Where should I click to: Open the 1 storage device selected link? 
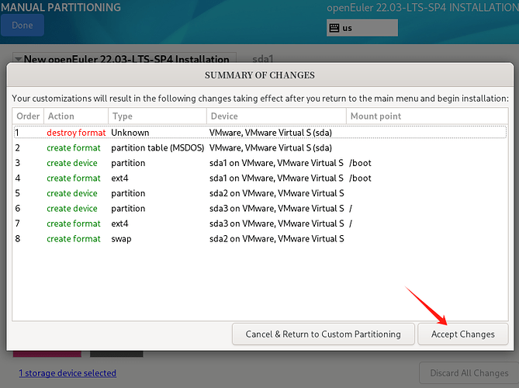[67, 373]
